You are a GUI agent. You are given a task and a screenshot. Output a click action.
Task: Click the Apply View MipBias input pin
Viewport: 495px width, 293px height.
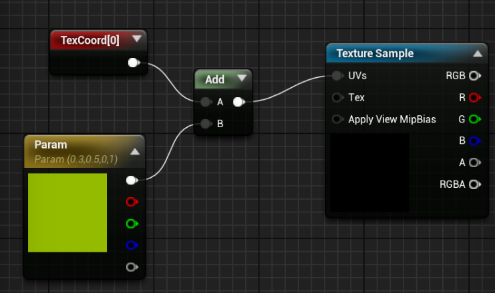(338, 119)
